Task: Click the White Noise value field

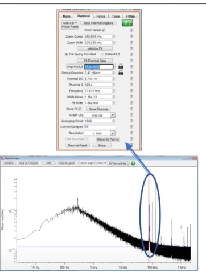Action: 98,97
